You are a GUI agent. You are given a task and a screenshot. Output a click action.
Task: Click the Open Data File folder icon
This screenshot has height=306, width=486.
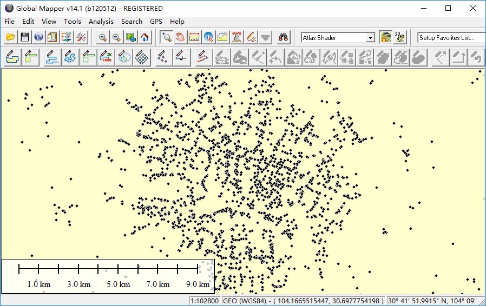11,37
